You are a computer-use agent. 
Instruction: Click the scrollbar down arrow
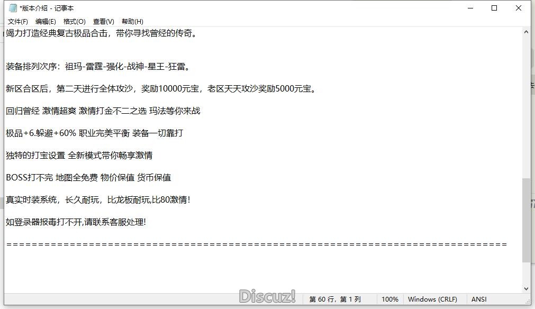pos(527,287)
